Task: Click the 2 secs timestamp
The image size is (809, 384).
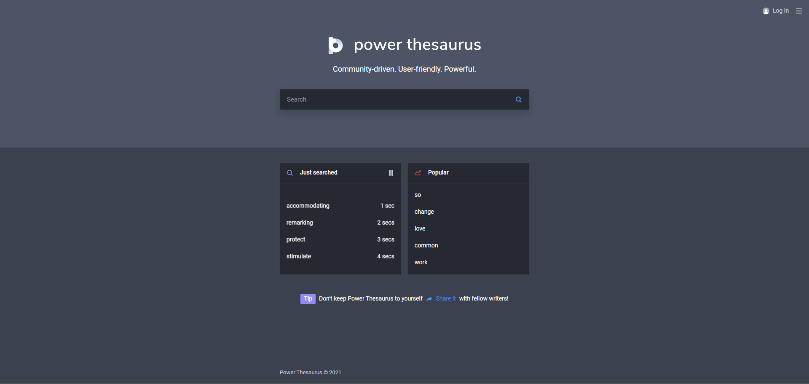Action: [386, 223]
